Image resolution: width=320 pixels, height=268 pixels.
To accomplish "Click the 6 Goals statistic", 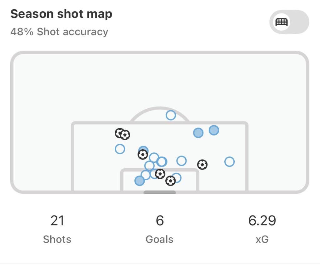I will pos(160,229).
